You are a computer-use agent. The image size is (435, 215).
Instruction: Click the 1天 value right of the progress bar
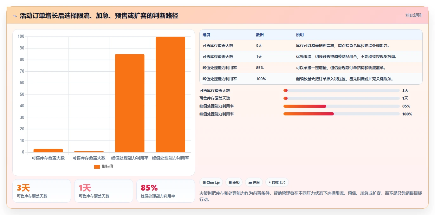click(x=406, y=98)
